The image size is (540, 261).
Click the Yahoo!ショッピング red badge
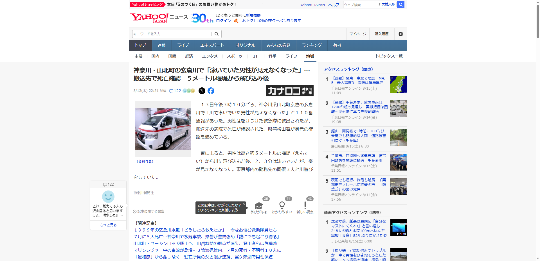[x=147, y=4]
